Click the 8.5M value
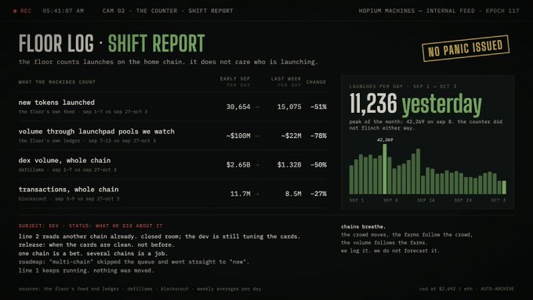 293,193
